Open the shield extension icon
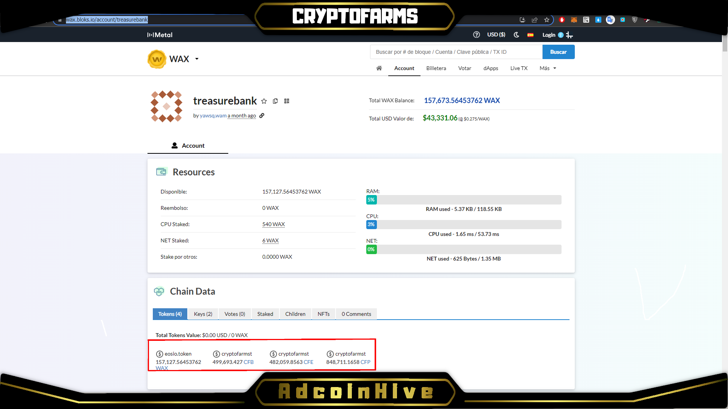 [x=635, y=20]
